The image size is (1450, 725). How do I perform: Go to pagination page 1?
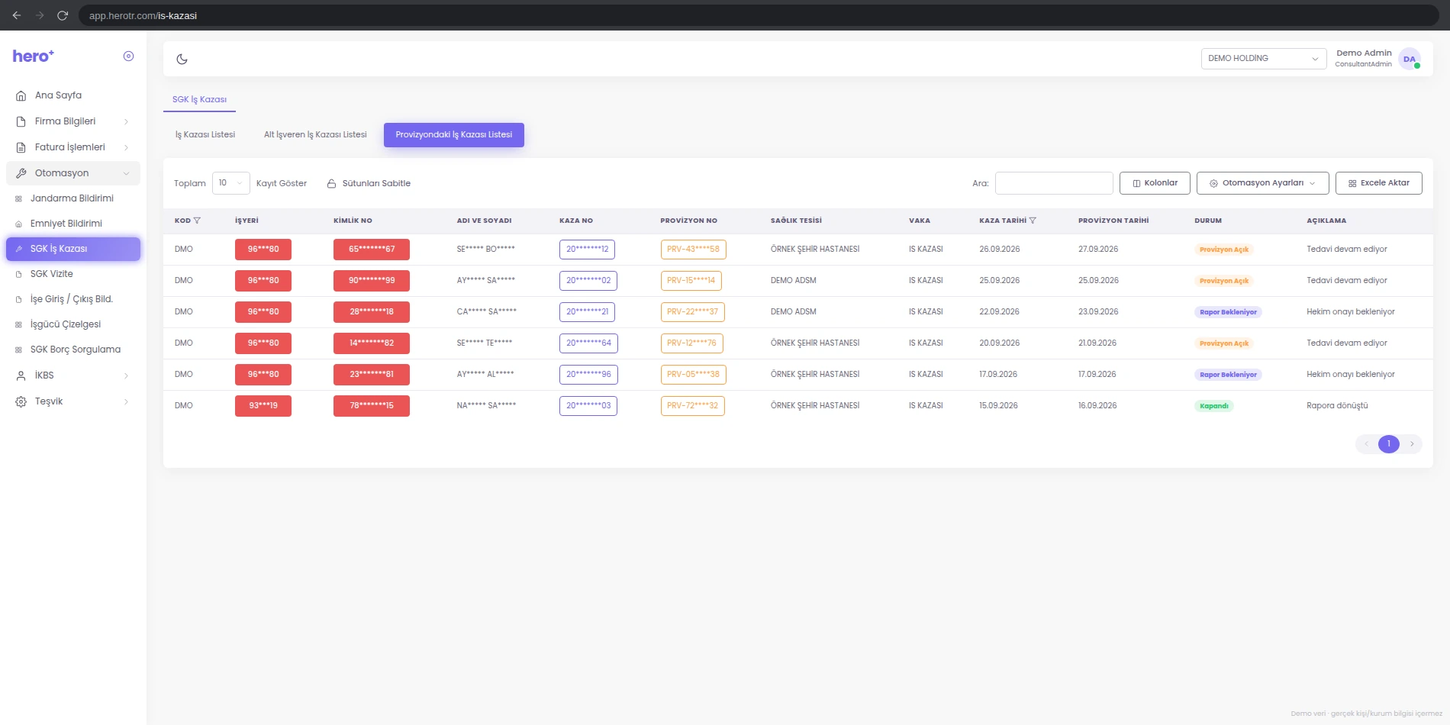coord(1389,444)
